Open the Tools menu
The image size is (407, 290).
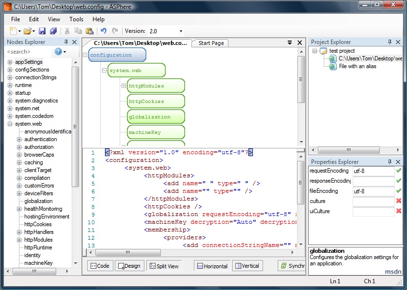pyautogui.click(x=76, y=19)
